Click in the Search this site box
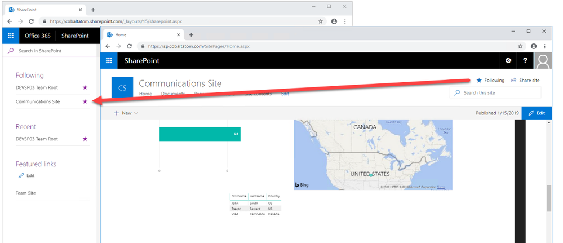This screenshot has width=563, height=243. pyautogui.click(x=495, y=92)
